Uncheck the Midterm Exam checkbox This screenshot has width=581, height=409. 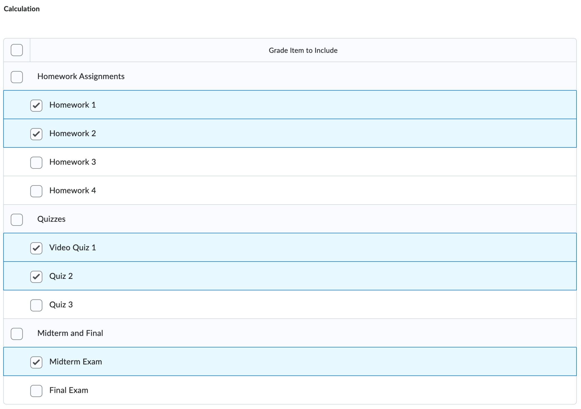coord(36,362)
